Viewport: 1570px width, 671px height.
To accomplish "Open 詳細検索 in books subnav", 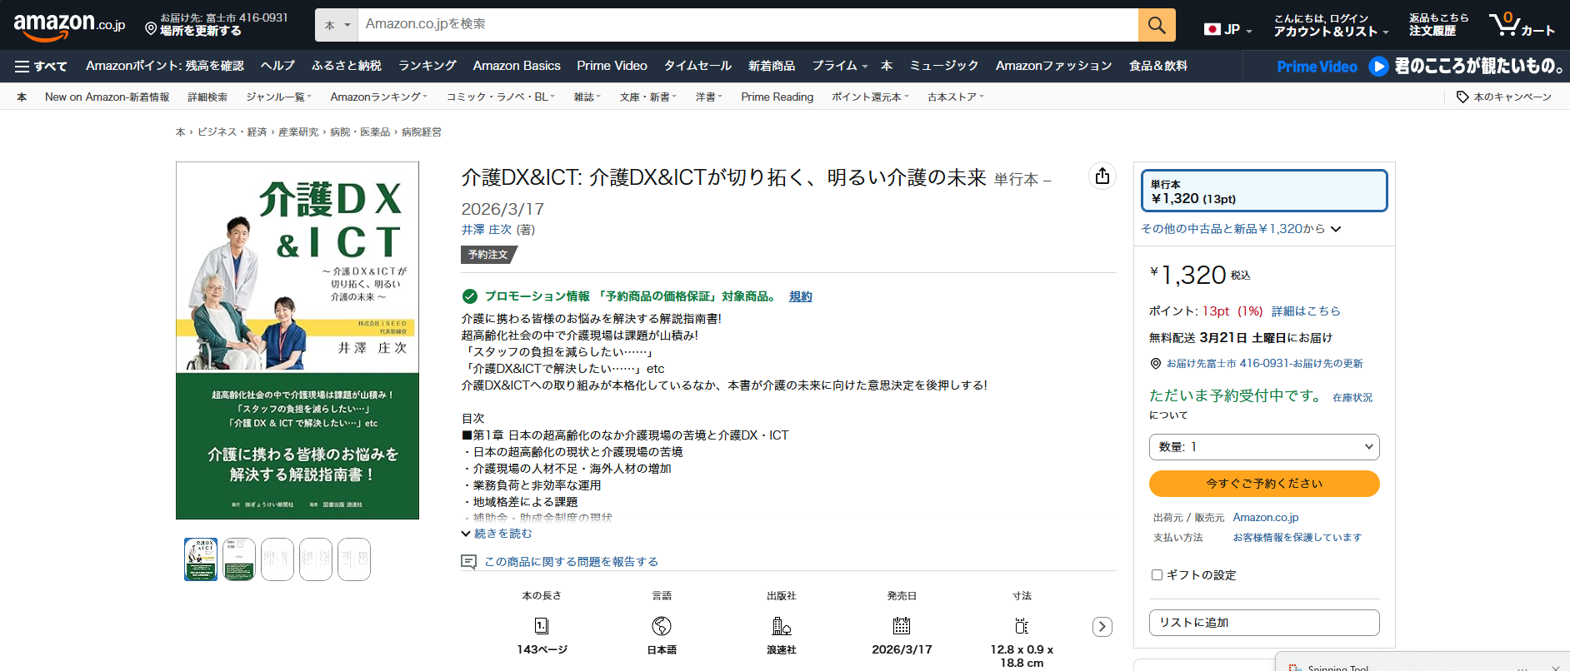I will pos(207,97).
